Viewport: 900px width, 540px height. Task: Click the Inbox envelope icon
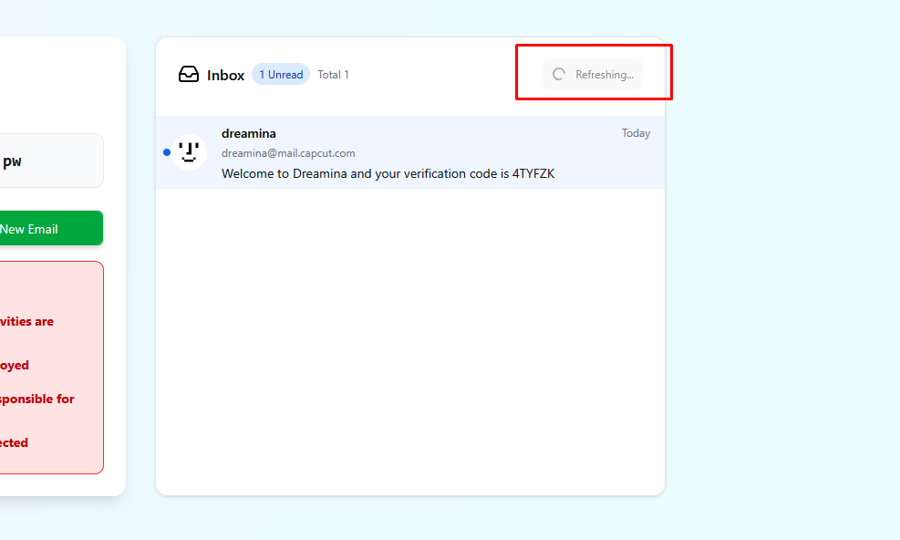(188, 74)
